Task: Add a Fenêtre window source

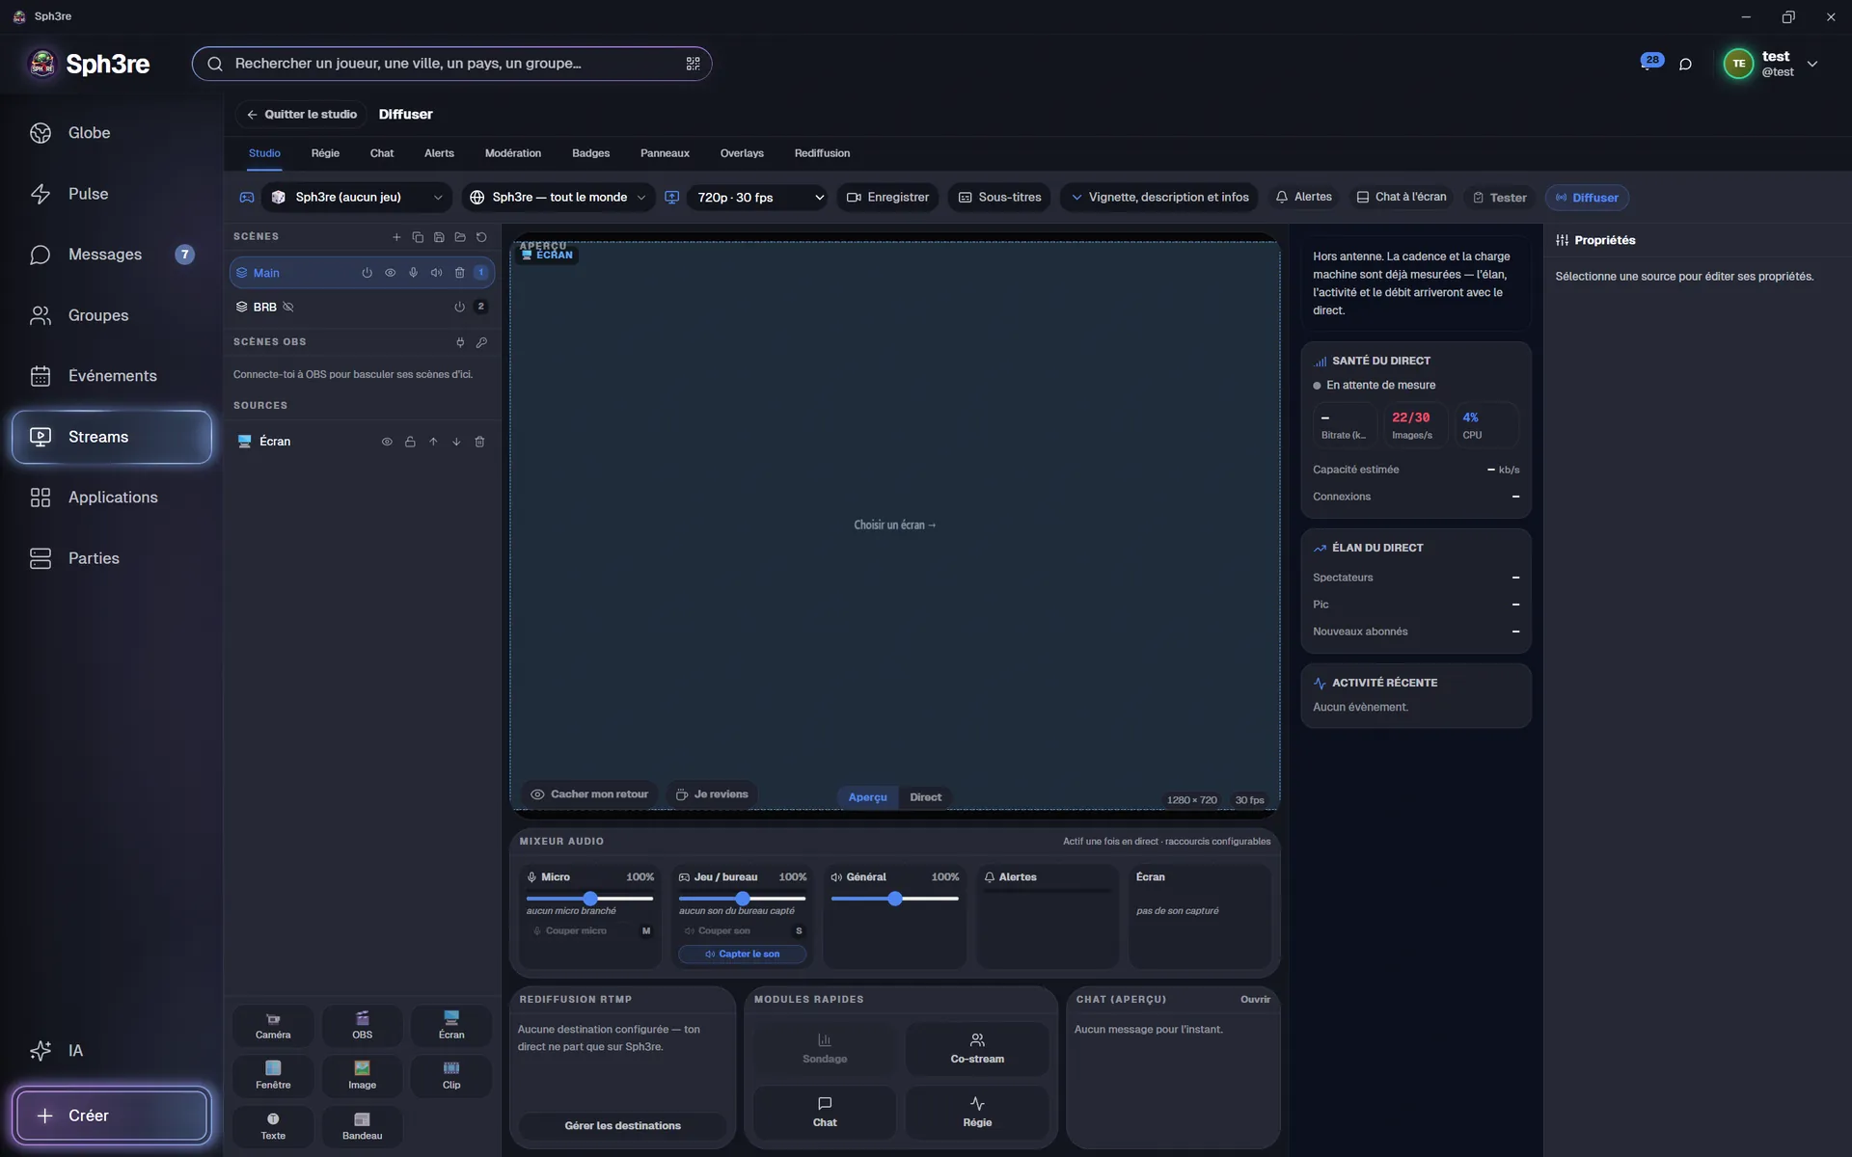Action: point(273,1076)
